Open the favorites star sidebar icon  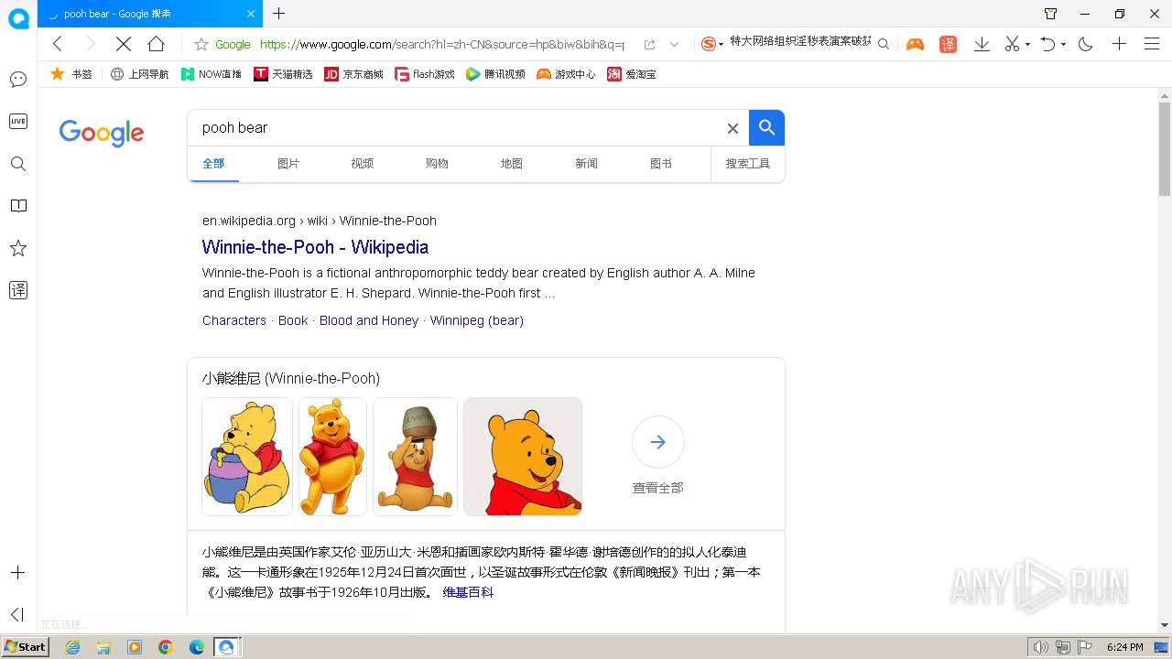pyautogui.click(x=18, y=248)
